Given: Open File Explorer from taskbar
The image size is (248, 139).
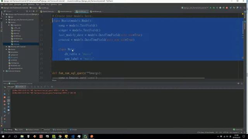Looking at the screenshot, I should [22, 136].
